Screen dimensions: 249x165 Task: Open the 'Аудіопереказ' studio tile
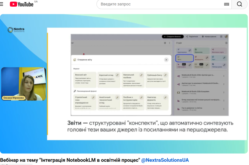(184, 51)
